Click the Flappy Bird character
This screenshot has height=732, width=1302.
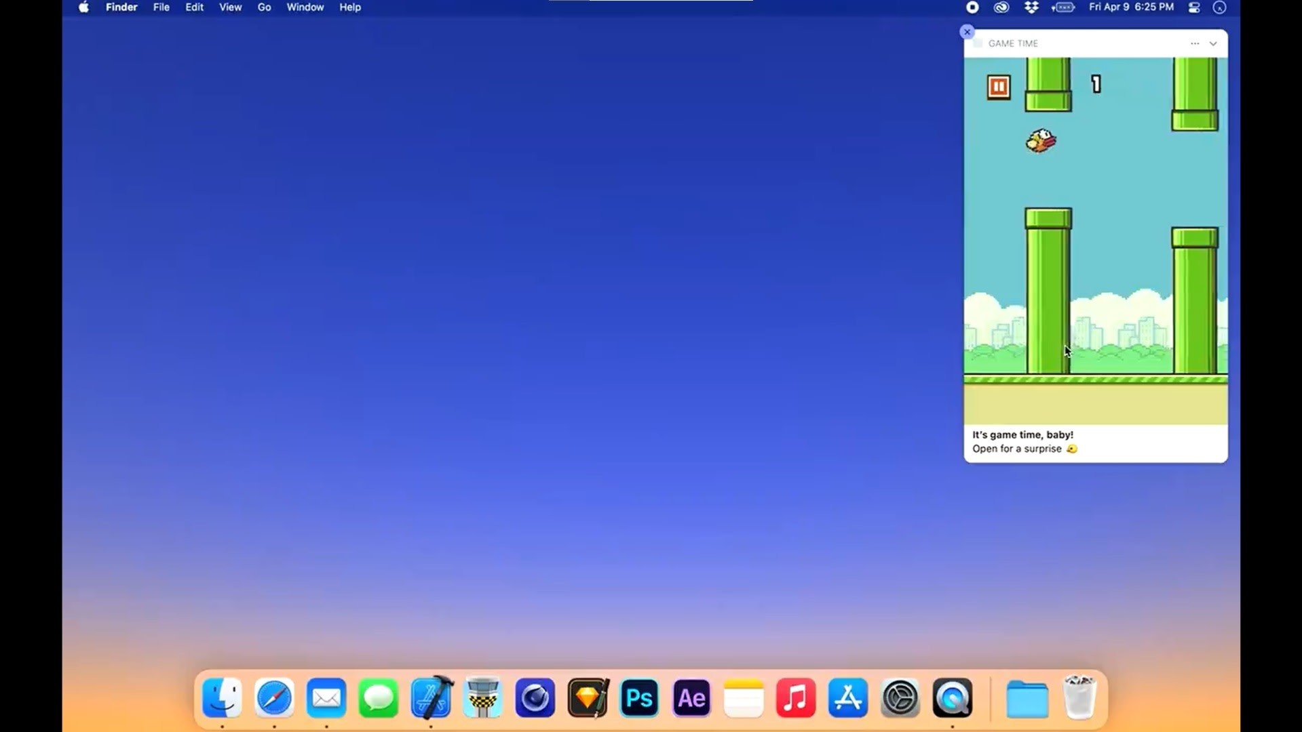click(1041, 141)
